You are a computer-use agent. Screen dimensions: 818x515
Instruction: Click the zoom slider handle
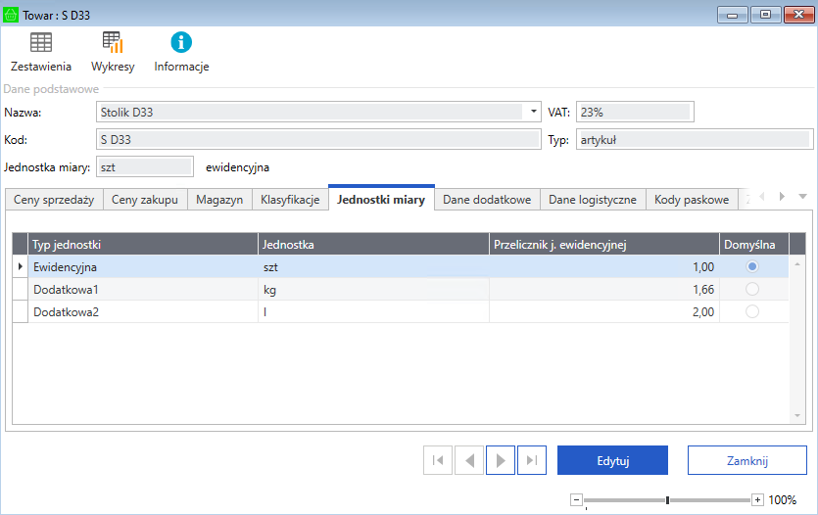(667, 499)
